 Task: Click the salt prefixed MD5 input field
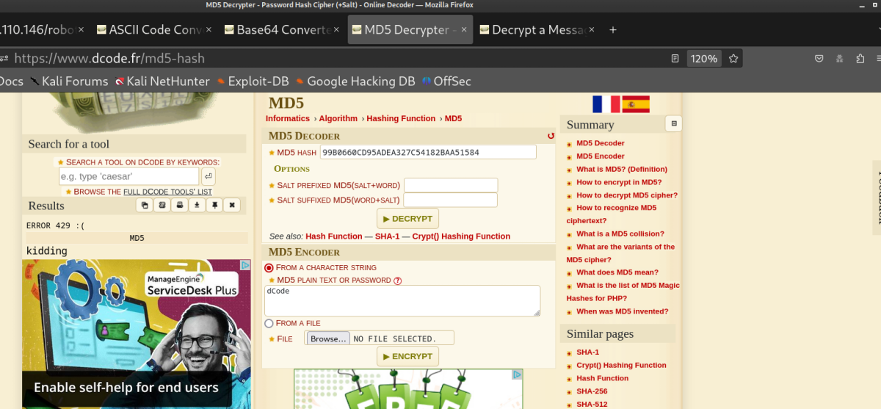(450, 185)
